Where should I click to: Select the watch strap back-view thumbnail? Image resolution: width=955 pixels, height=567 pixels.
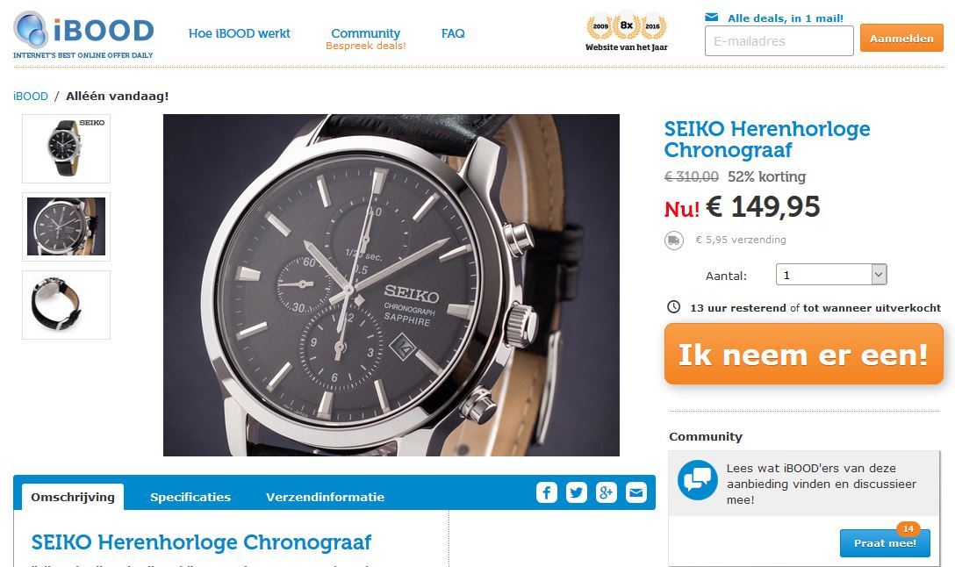coord(67,305)
